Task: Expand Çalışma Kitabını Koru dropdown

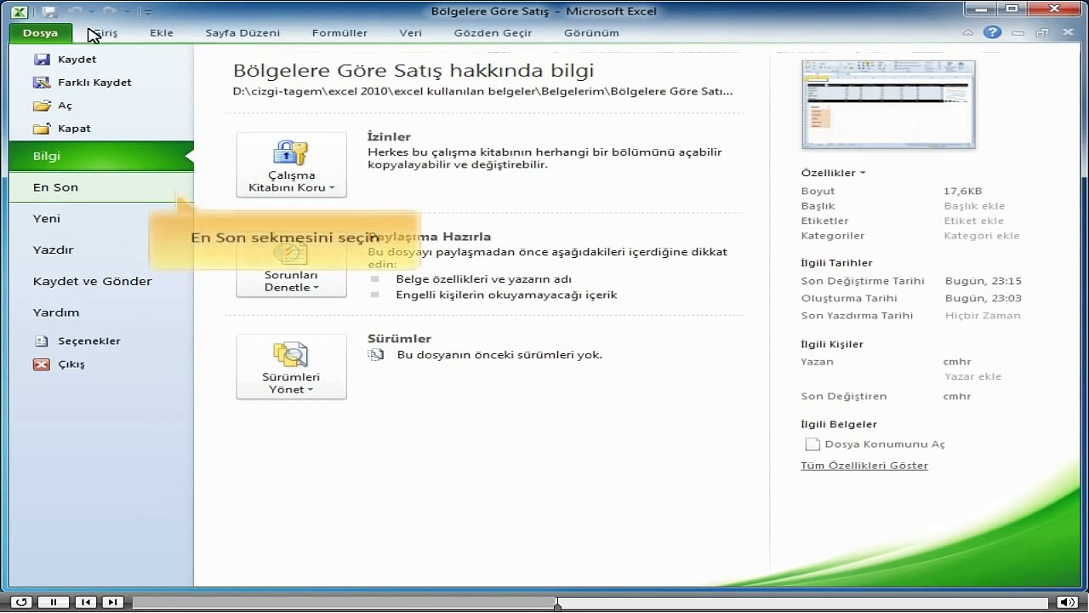Action: click(x=291, y=164)
